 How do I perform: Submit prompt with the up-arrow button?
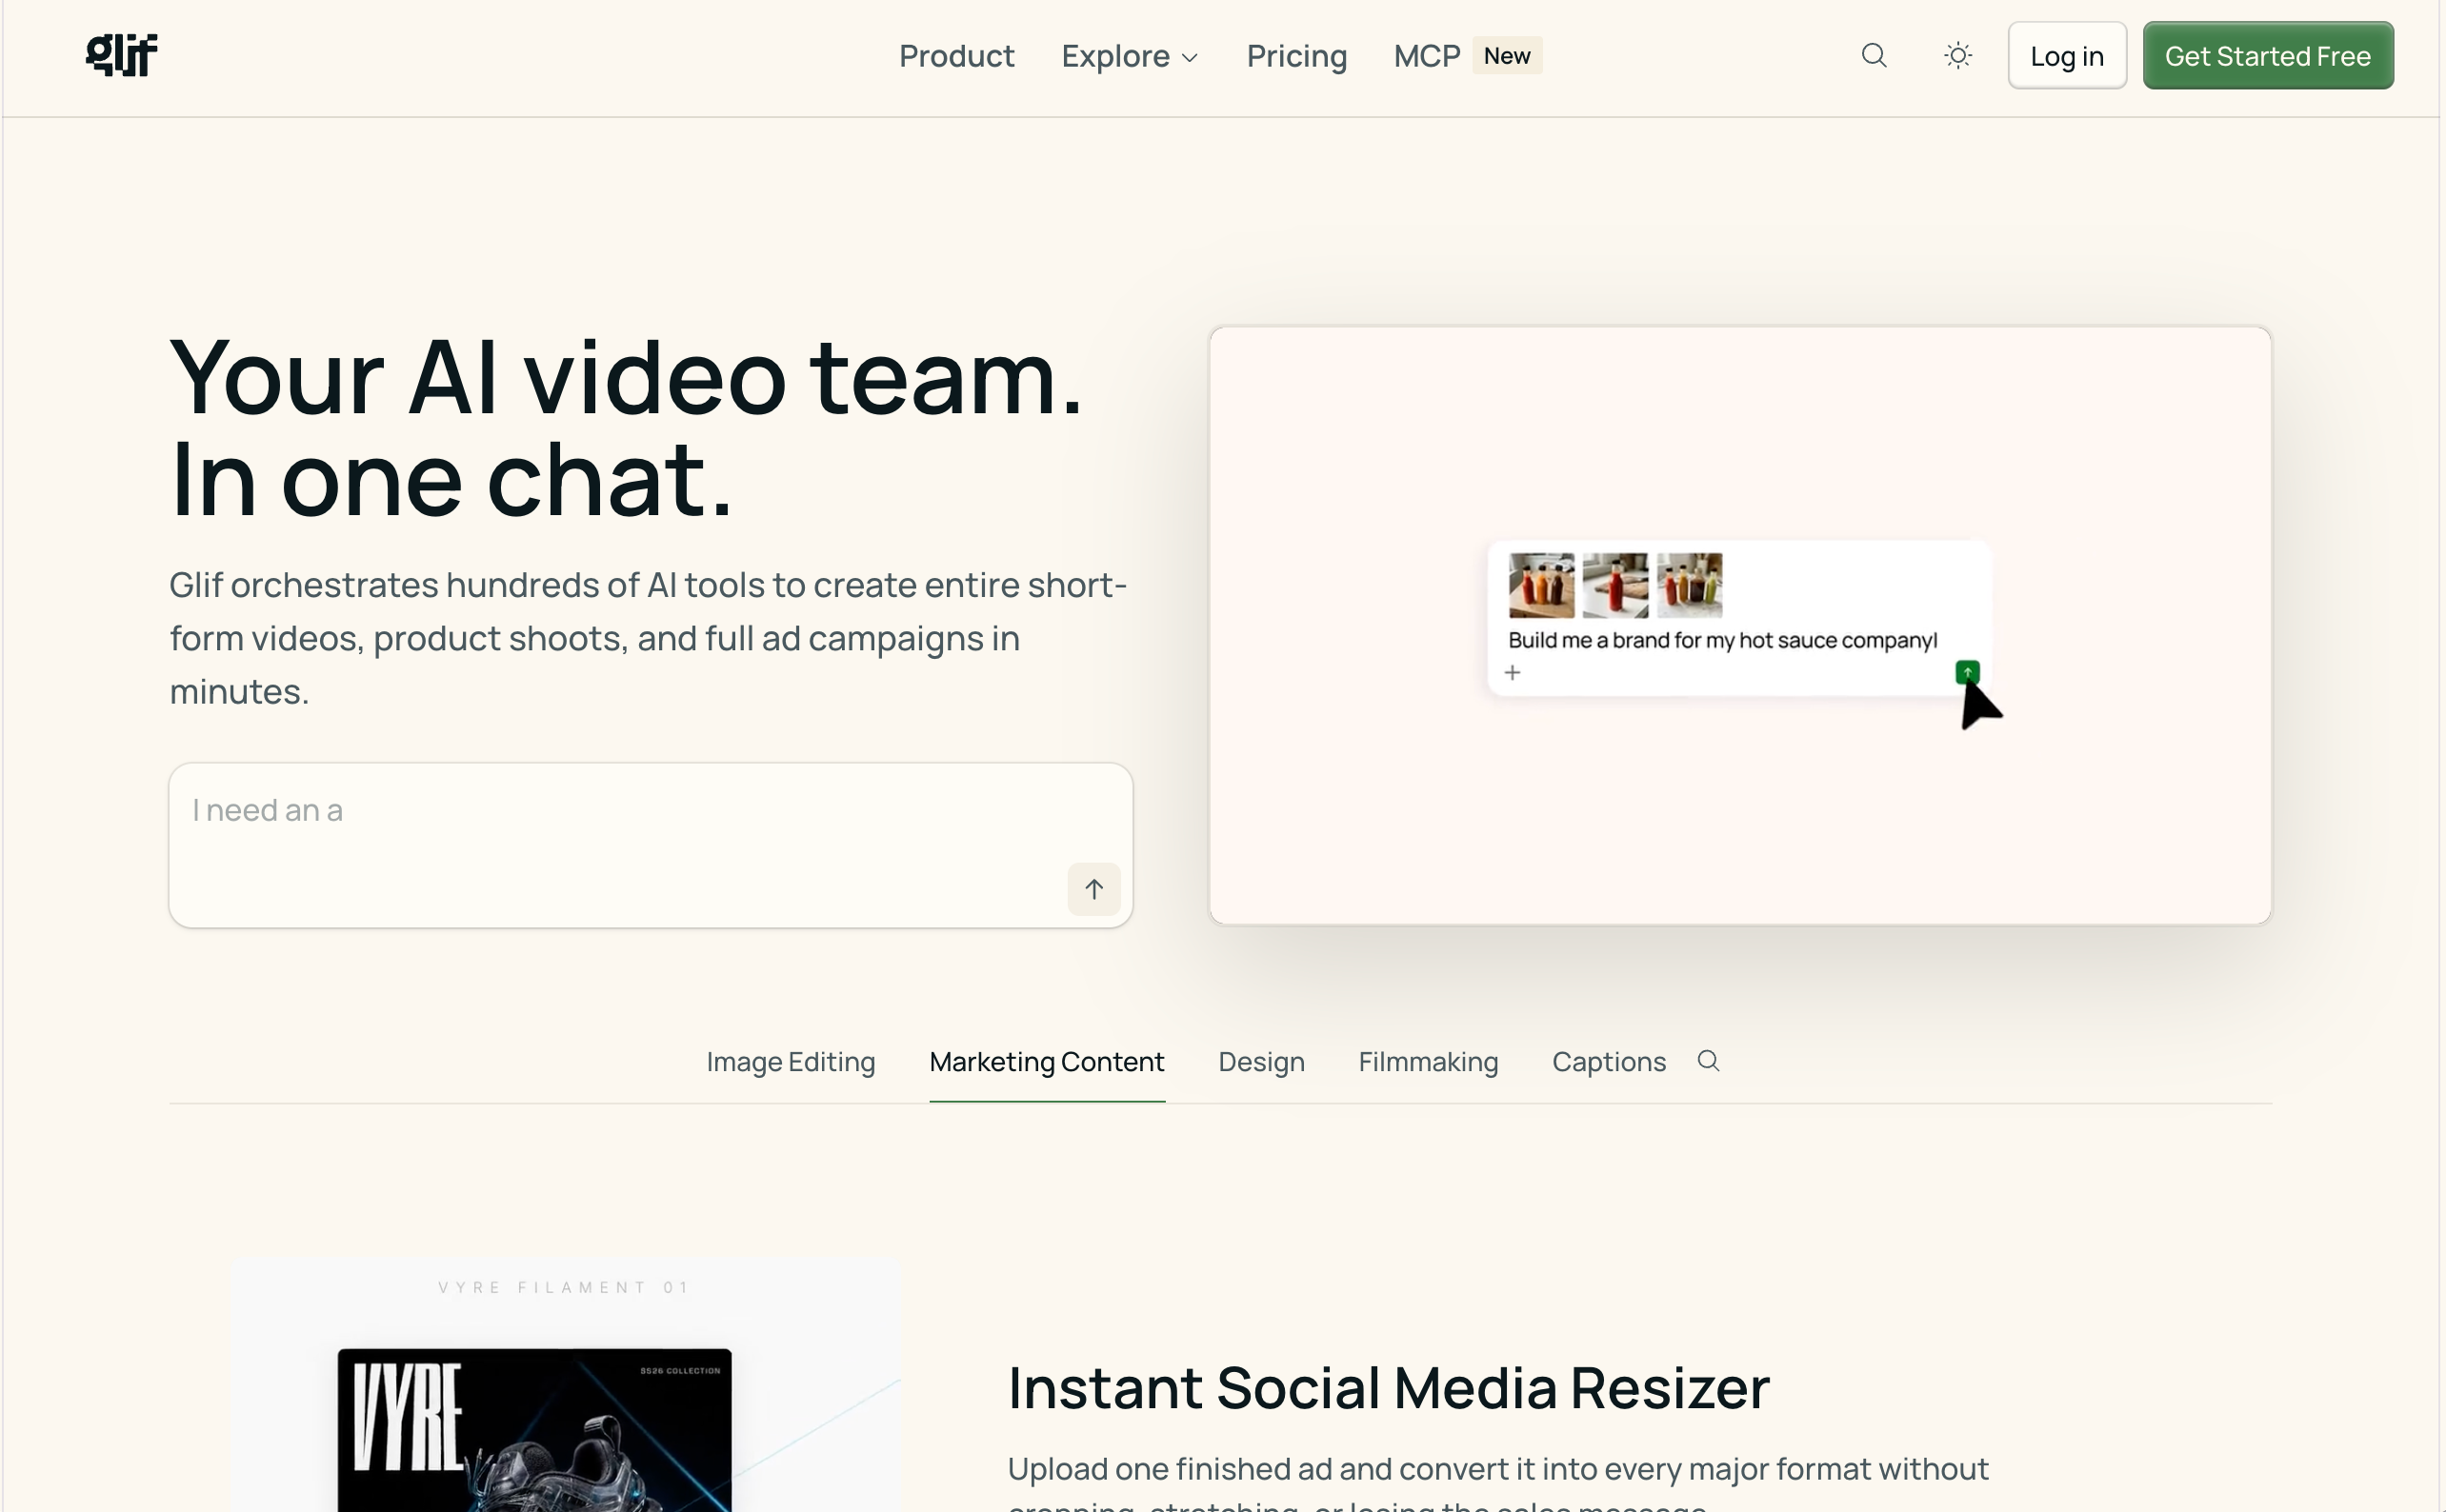(1093, 889)
